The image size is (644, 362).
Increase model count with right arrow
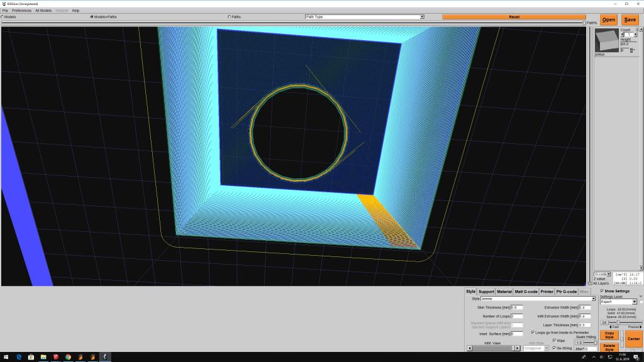pos(636,34)
